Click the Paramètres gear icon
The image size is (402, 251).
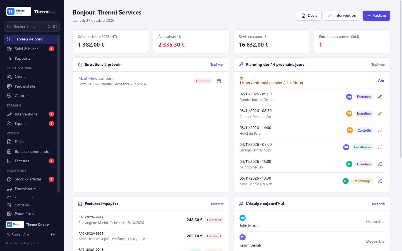[9, 214]
